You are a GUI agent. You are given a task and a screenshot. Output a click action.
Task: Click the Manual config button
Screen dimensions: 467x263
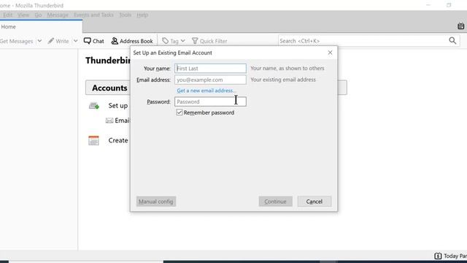155,202
